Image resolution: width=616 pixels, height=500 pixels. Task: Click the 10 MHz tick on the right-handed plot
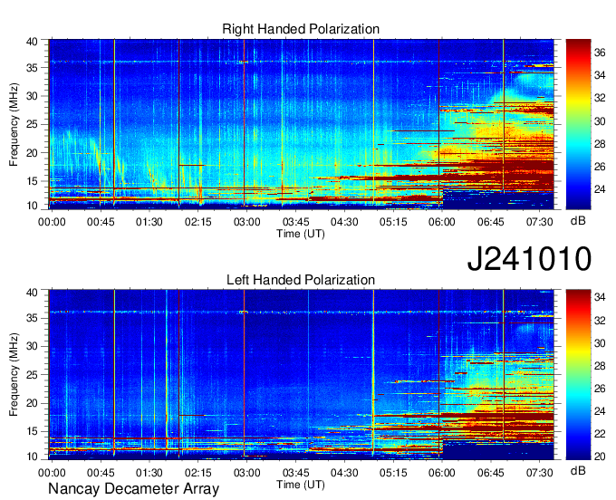(32, 206)
